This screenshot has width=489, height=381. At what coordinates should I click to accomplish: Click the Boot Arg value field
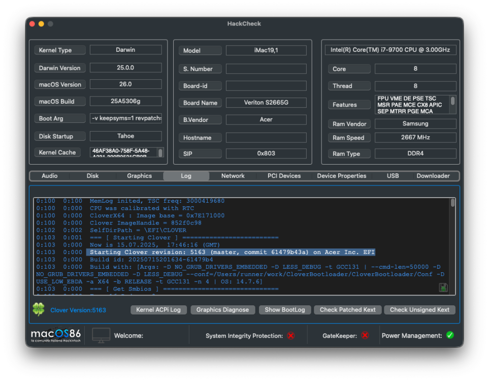(x=126, y=118)
